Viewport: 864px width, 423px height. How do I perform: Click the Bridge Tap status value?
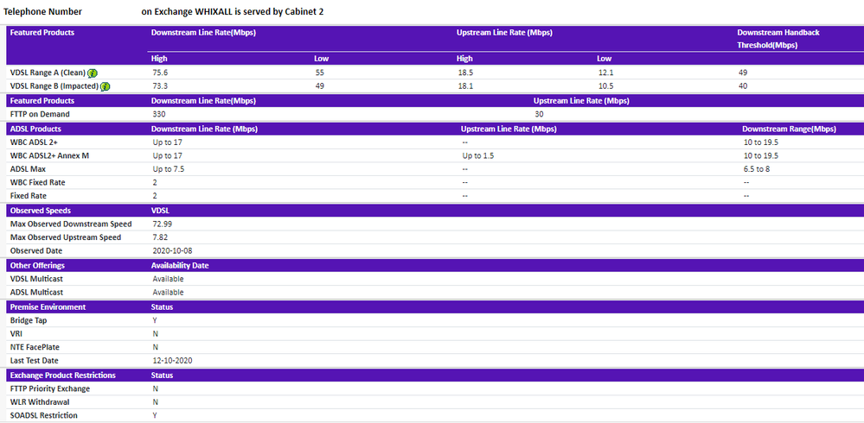[155, 320]
